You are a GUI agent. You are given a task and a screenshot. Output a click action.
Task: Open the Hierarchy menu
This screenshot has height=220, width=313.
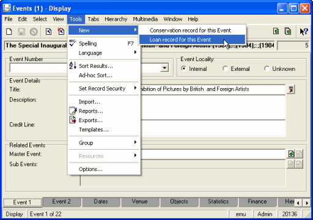coord(116,19)
